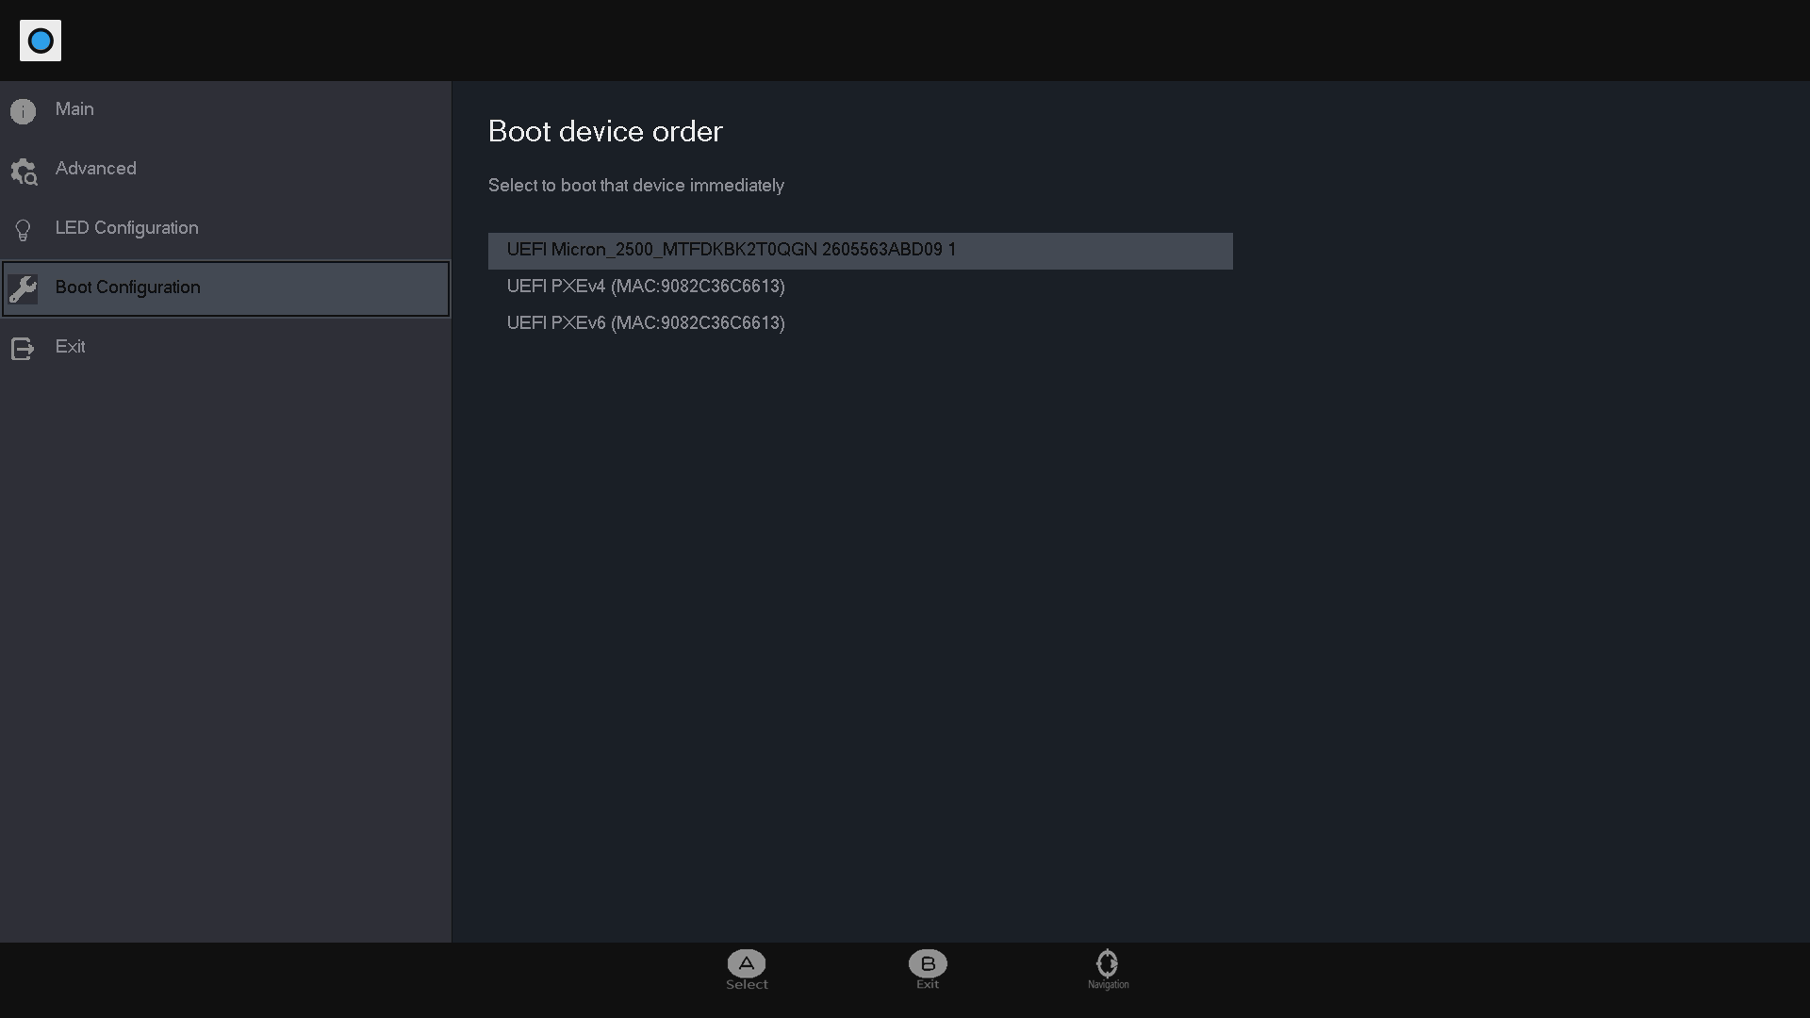Boot from UEFI PXEv4 network entry
The width and height of the screenshot is (1810, 1018).
pyautogui.click(x=860, y=287)
